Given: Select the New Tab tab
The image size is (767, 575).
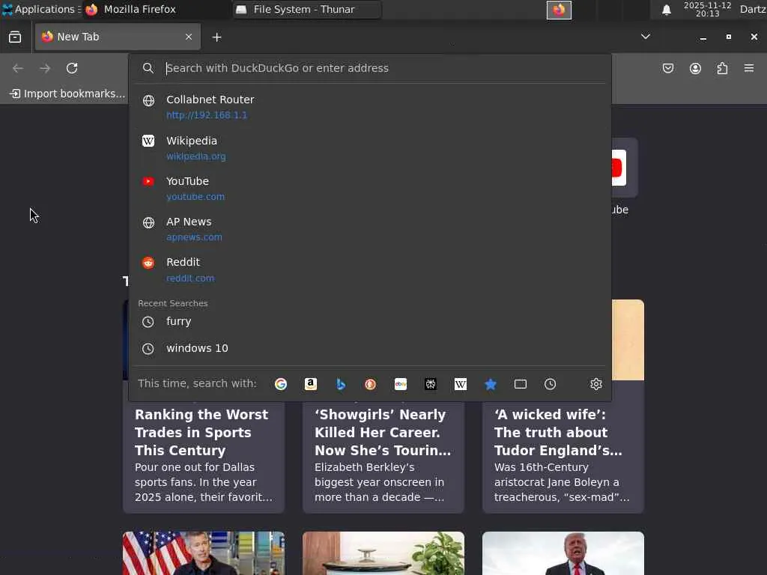Looking at the screenshot, I should [118, 37].
